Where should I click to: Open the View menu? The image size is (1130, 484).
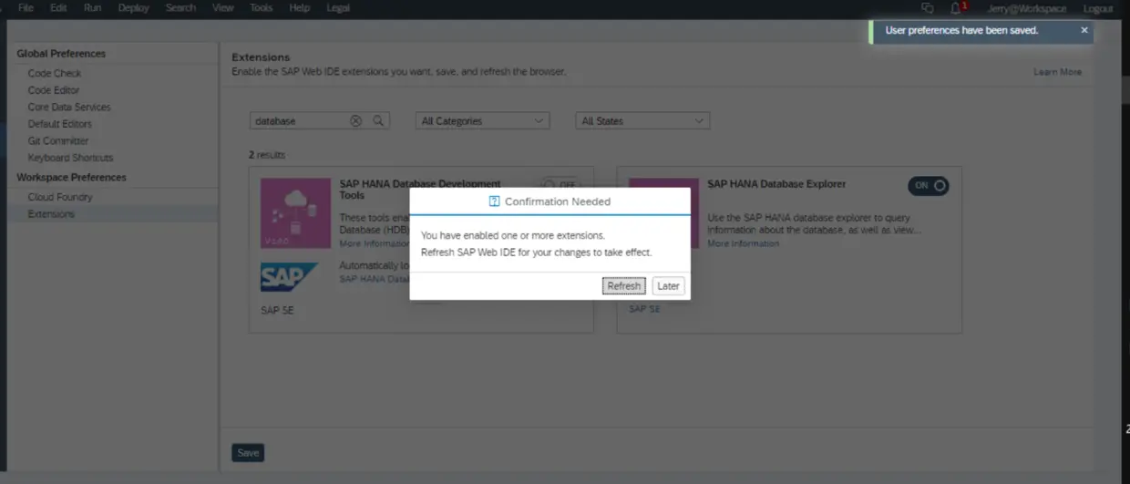[x=222, y=7]
